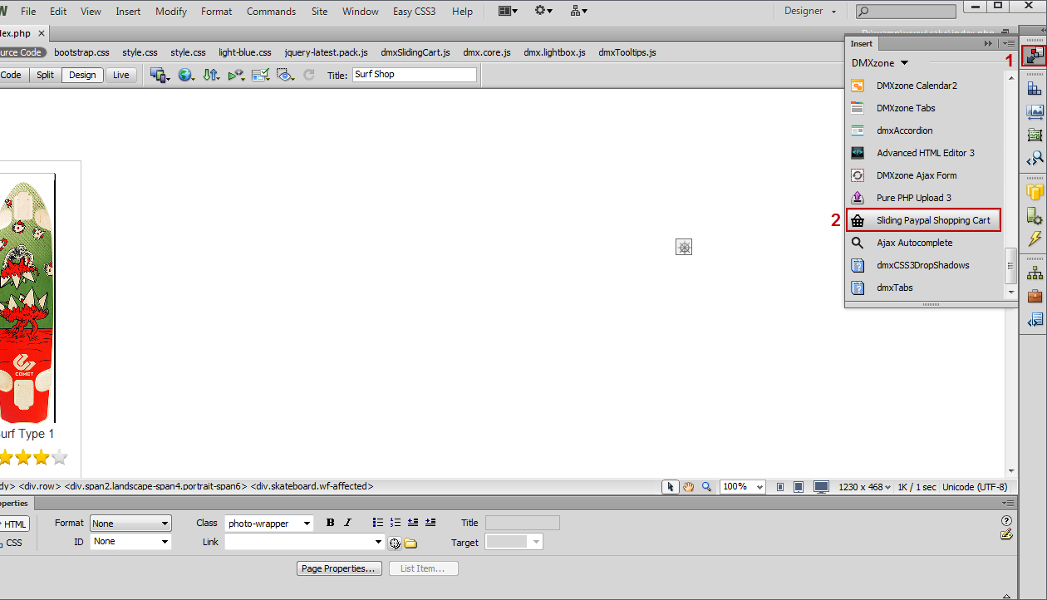Open the briefcase Assets dock icon
The height and width of the screenshot is (600, 1047).
tap(1035, 296)
